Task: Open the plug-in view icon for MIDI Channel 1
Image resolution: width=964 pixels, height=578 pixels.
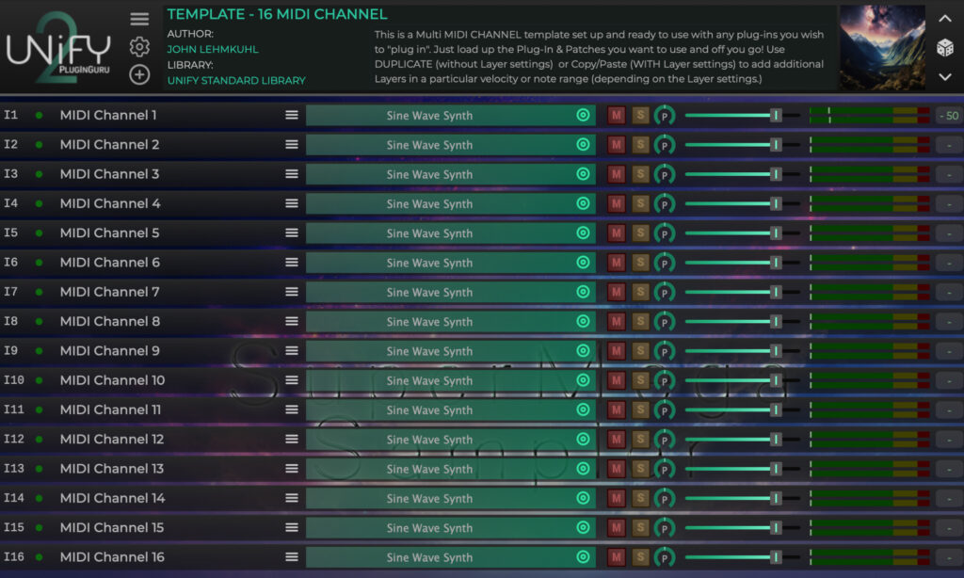Action: pyautogui.click(x=583, y=116)
